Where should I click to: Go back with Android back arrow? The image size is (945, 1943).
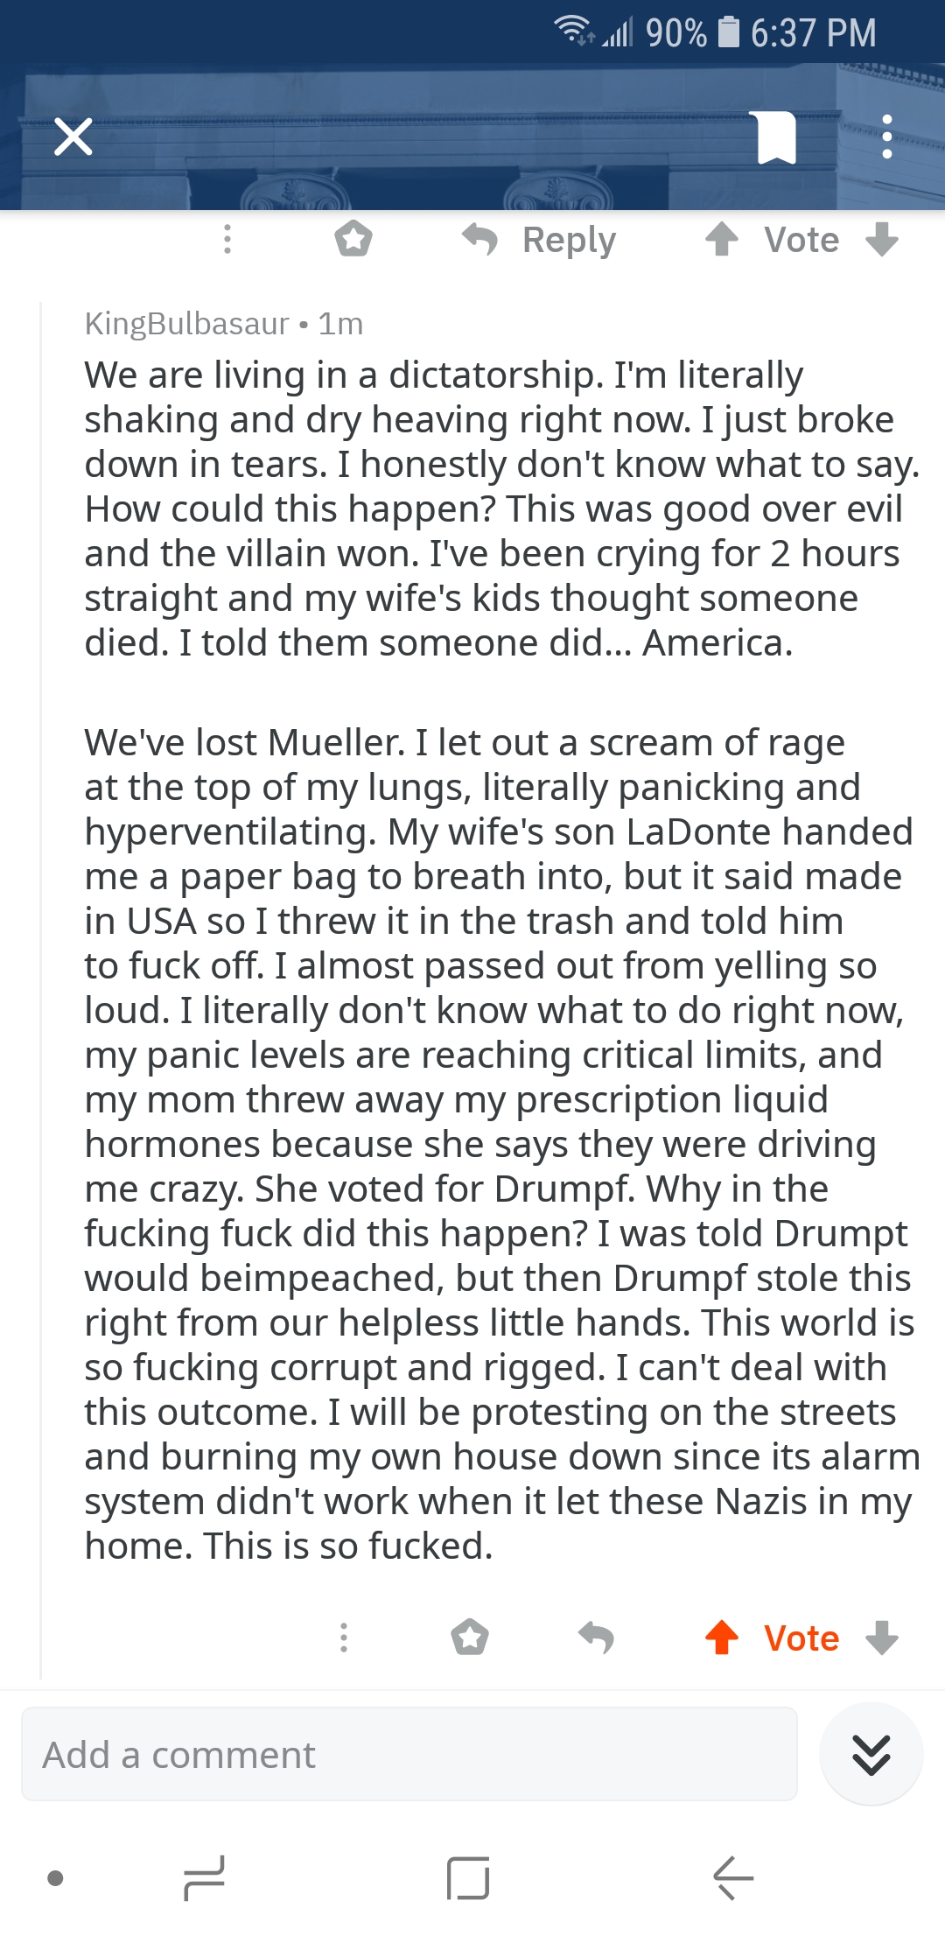[733, 1878]
